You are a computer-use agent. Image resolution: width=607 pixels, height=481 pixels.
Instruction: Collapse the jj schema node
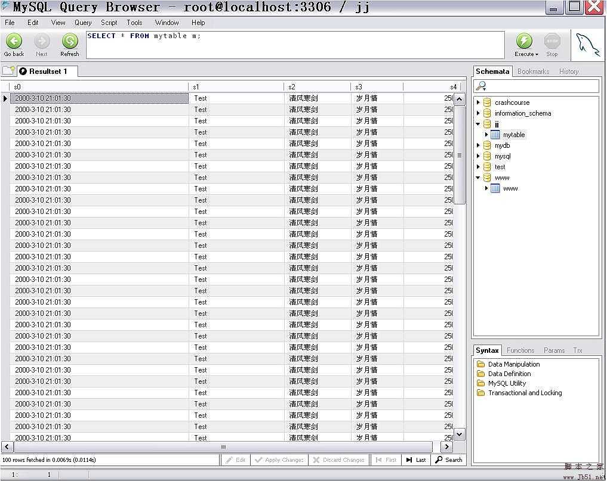pyautogui.click(x=478, y=124)
